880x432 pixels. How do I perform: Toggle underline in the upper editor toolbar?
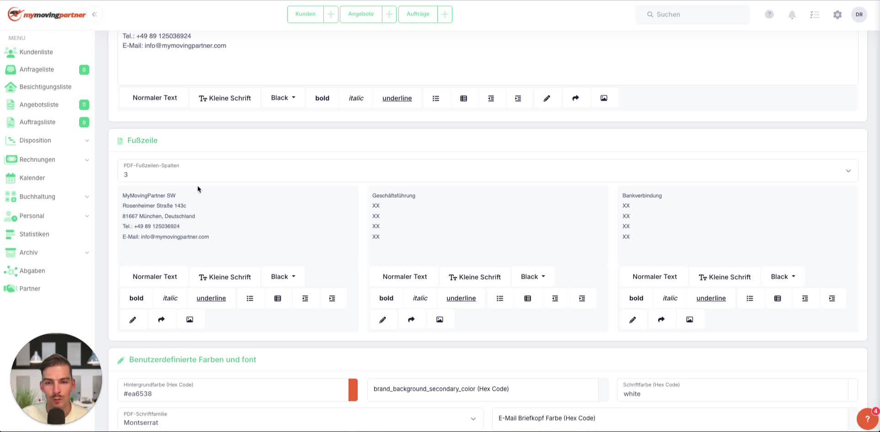[x=397, y=98]
